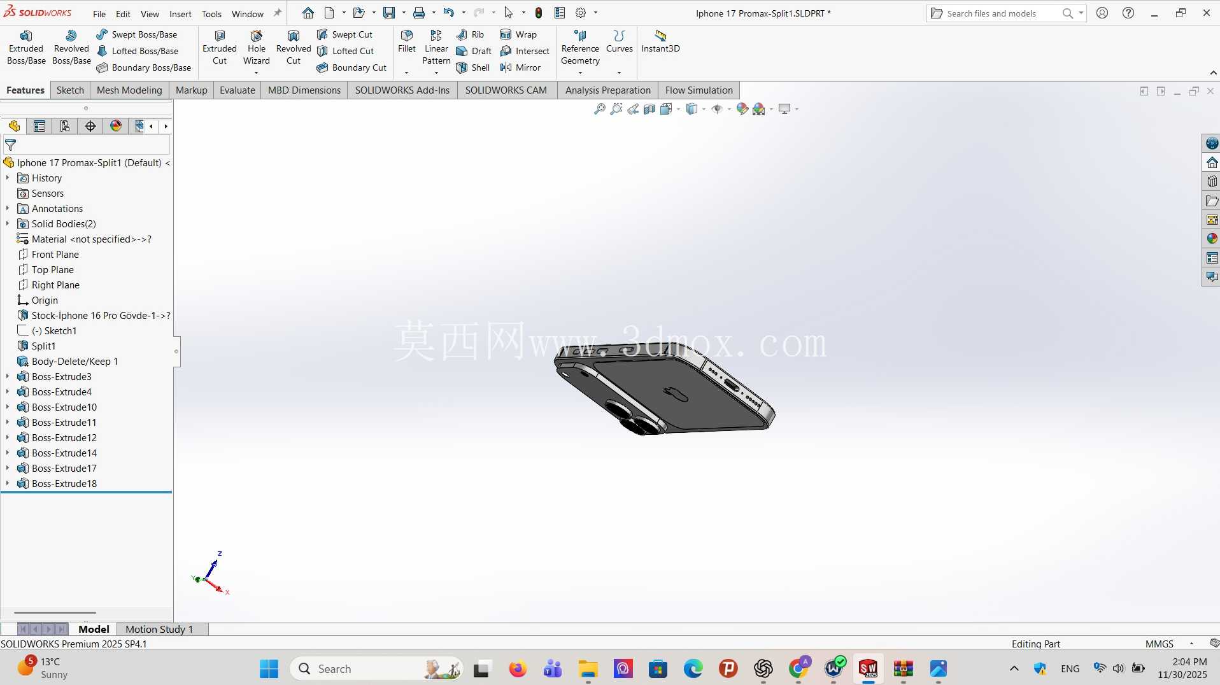
Task: Select the Revolved Cut tool
Action: click(x=294, y=48)
